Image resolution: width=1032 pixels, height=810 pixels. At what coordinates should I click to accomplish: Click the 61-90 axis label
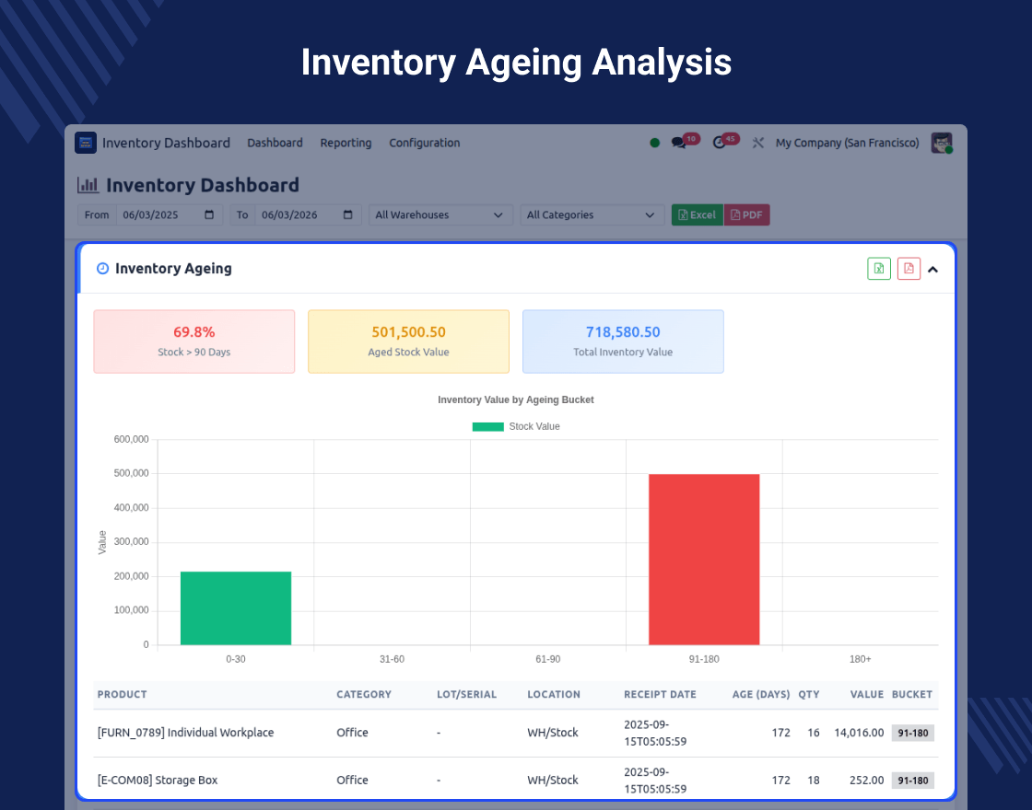547,659
